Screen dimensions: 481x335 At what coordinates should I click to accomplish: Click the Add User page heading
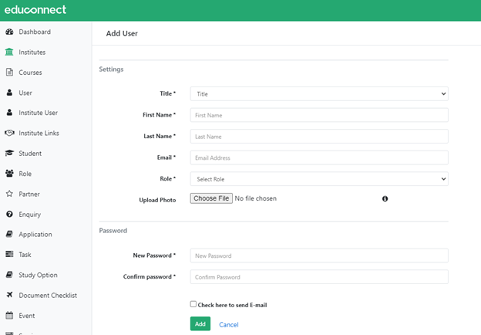coord(122,33)
